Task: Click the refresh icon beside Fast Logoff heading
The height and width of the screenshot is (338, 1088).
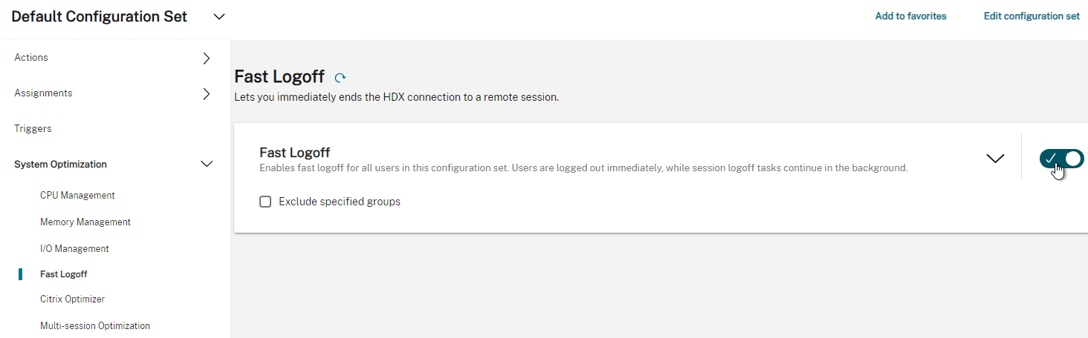Action: click(340, 77)
